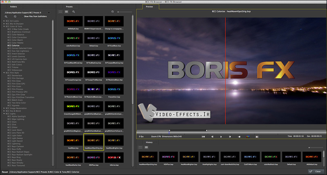This screenshot has width=327, height=175.
Task: Click the red split-compare line in preview
Action: (x=226, y=71)
